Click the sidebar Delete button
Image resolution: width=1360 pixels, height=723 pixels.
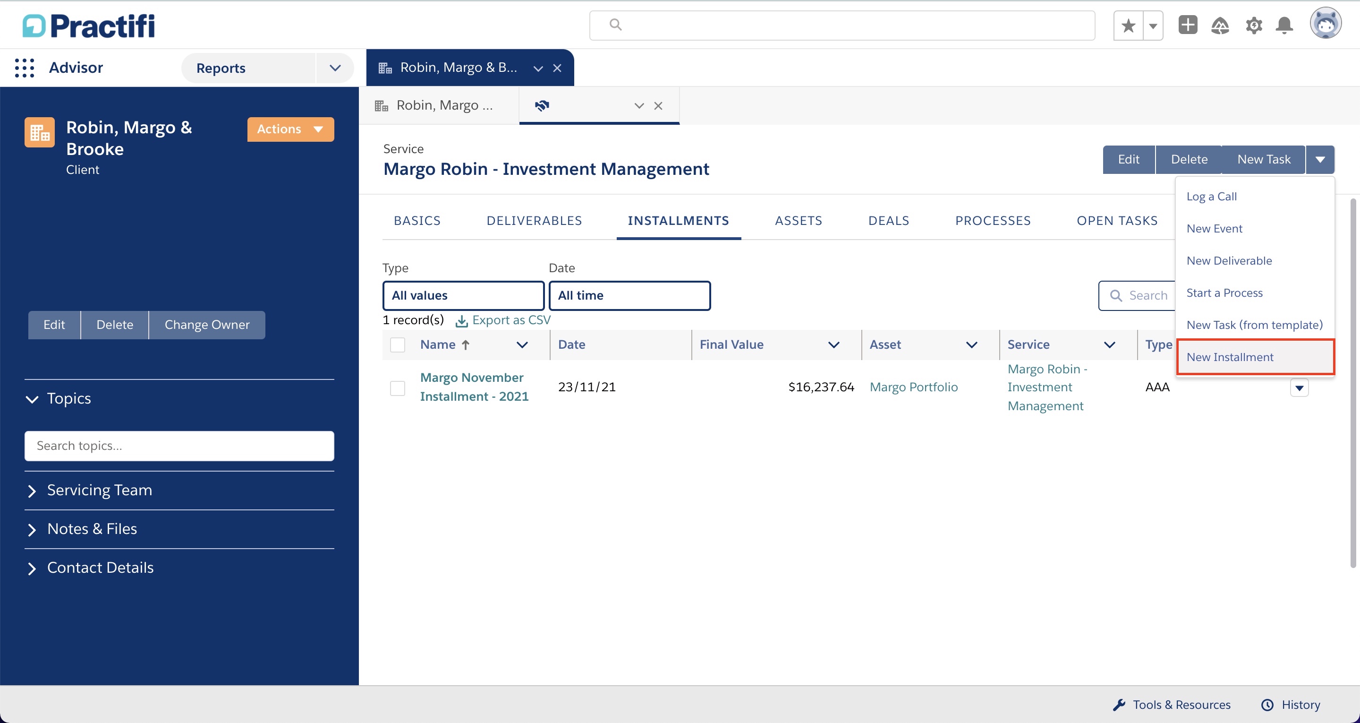tap(115, 325)
